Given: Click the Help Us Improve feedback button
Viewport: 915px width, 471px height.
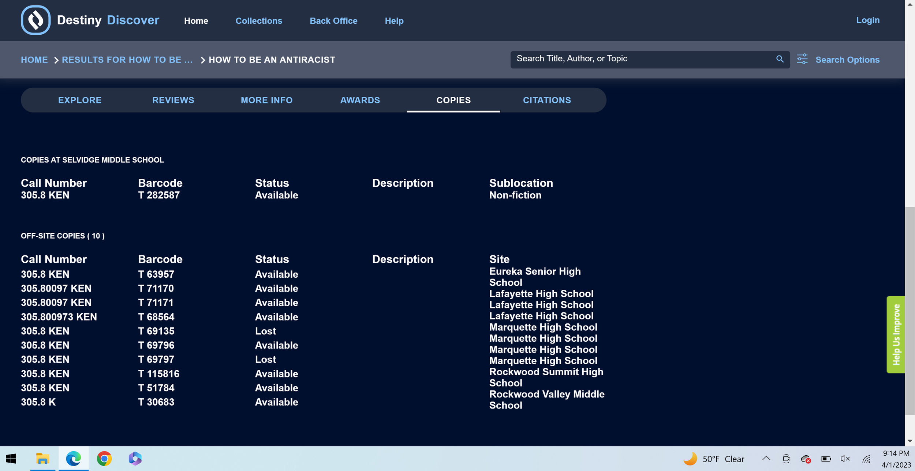Looking at the screenshot, I should tap(896, 334).
